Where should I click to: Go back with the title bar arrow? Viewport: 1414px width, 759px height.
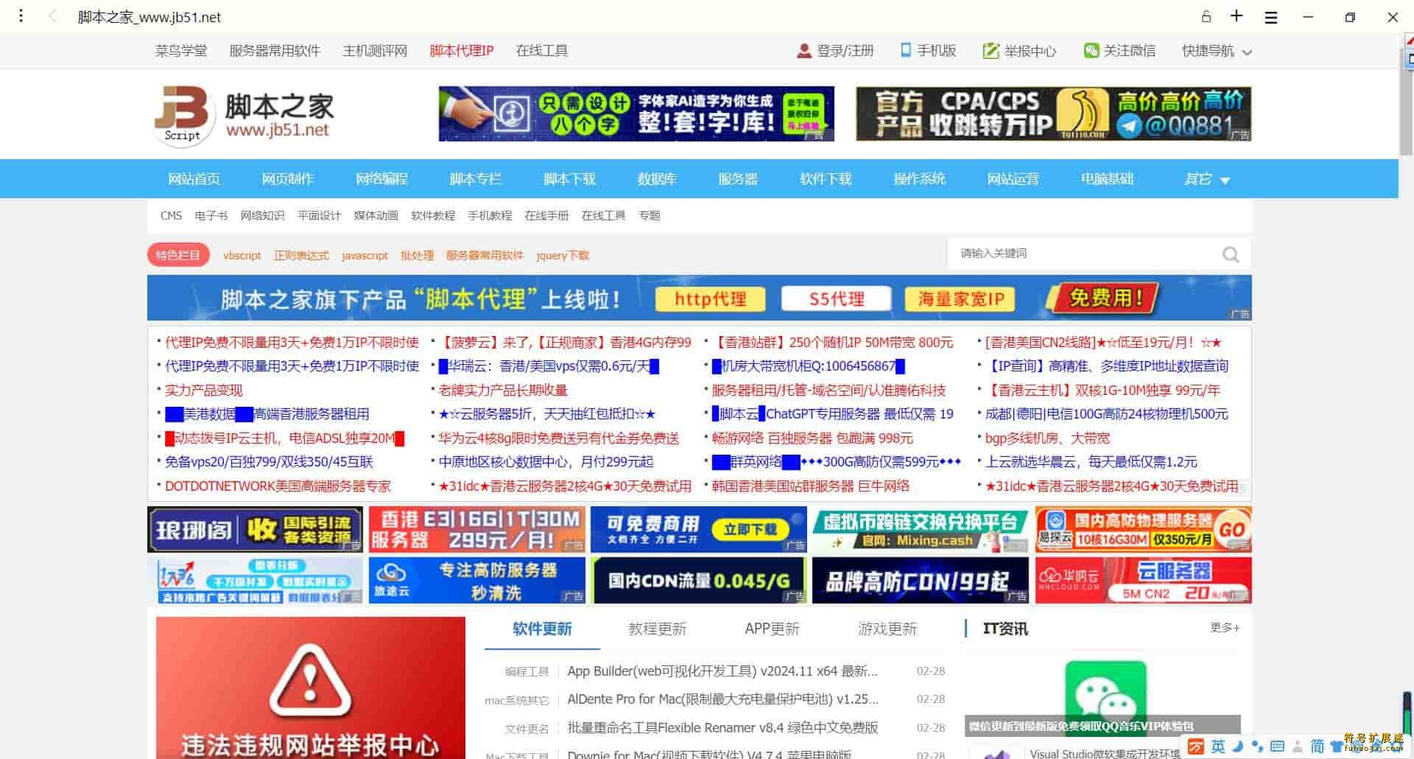(x=52, y=16)
